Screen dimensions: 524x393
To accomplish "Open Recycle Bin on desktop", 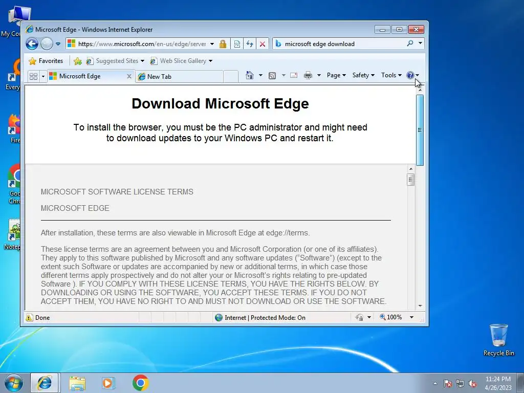I will click(498, 340).
